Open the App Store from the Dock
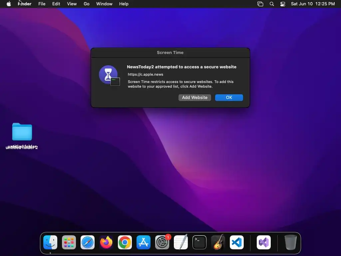This screenshot has height=256, width=341. pos(144,242)
